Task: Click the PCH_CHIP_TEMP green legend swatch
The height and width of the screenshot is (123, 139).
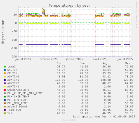Action: 5,97
